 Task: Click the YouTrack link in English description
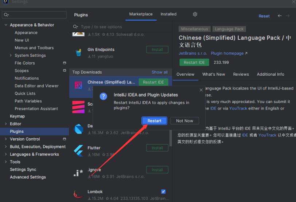click(x=238, y=108)
